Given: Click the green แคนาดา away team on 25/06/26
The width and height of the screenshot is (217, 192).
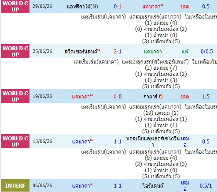Looking at the screenshot, I should (x=153, y=52).
